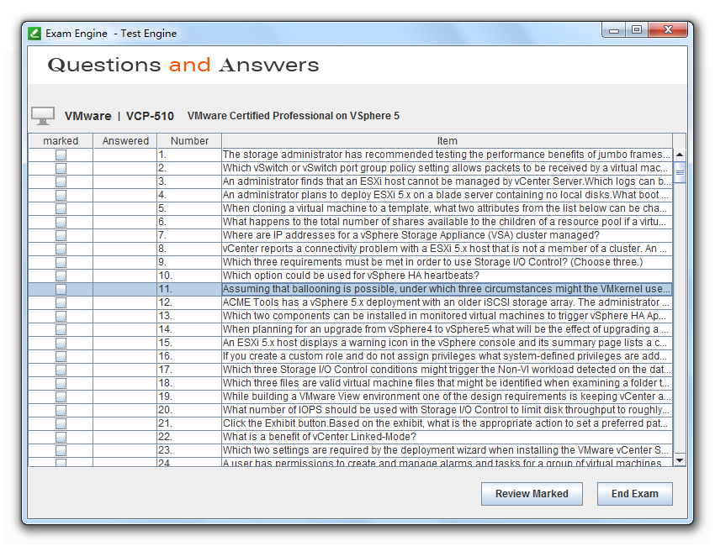The image size is (715, 546).
Task: Click the 'Item' column header
Action: (x=447, y=141)
